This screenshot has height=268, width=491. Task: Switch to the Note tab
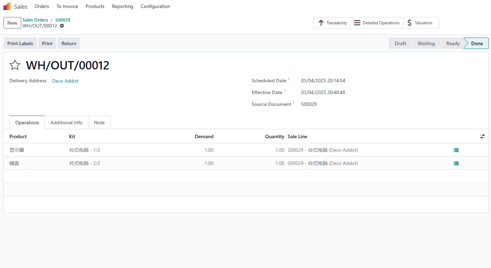pos(99,123)
